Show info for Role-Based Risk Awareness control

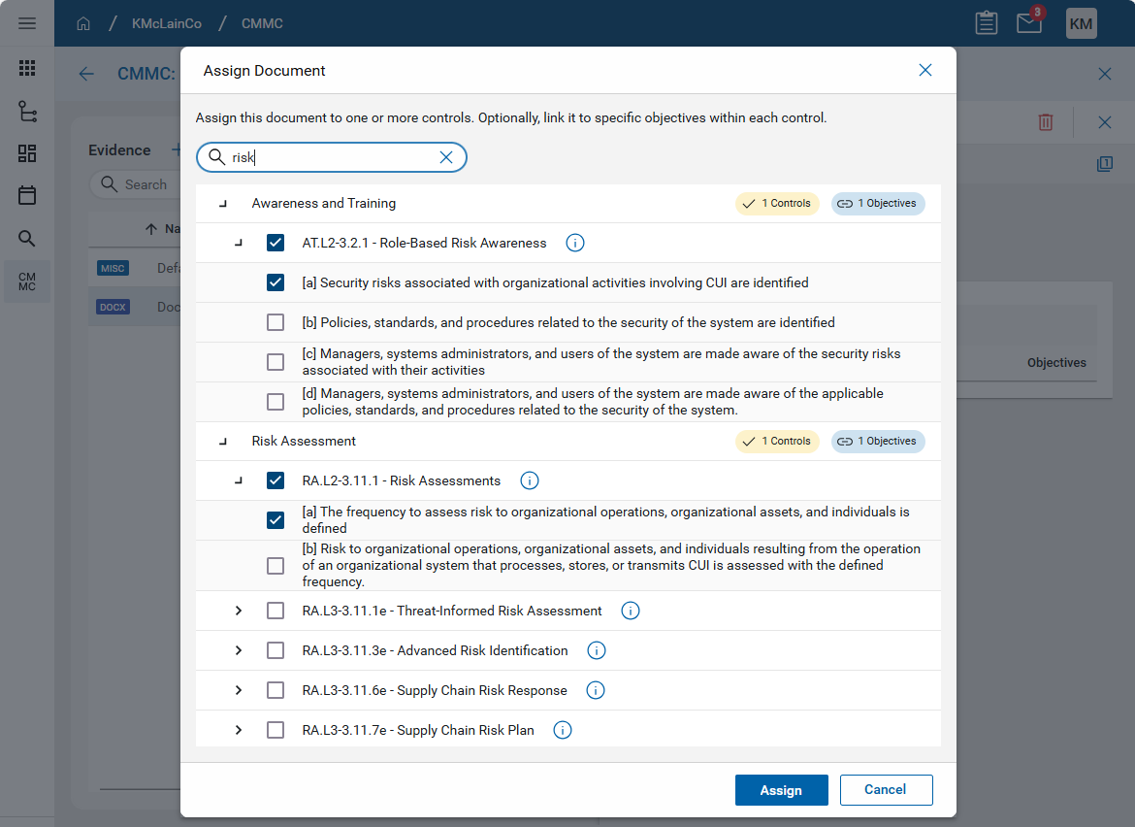pos(574,243)
